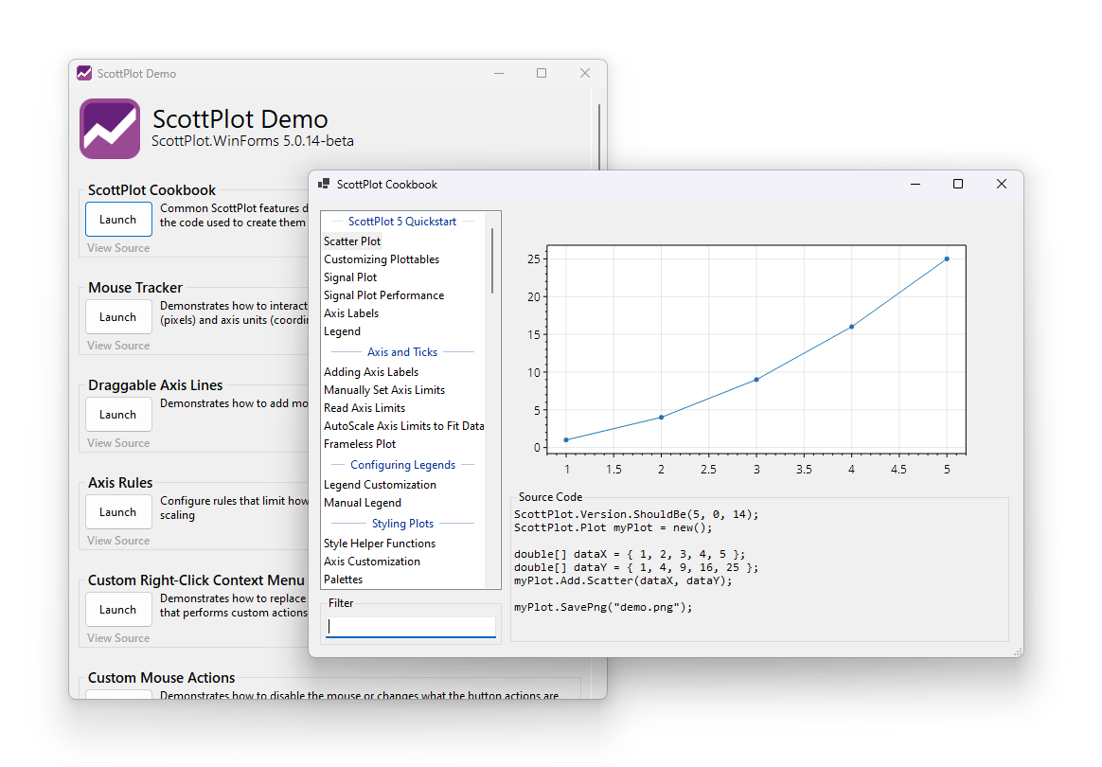Image resolution: width=1102 pixels, height=767 pixels.
Task: Click the Axis and Ticks group header
Action: (402, 352)
